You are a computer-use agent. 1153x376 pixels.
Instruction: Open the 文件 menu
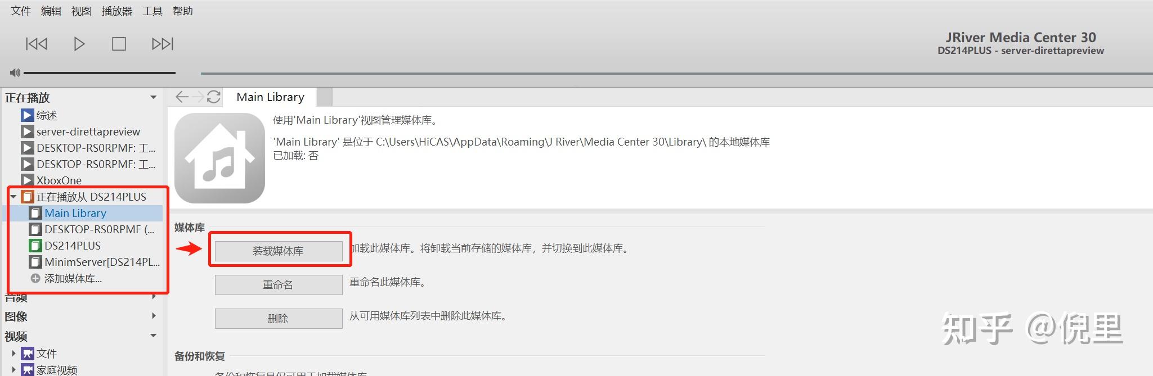pyautogui.click(x=21, y=11)
